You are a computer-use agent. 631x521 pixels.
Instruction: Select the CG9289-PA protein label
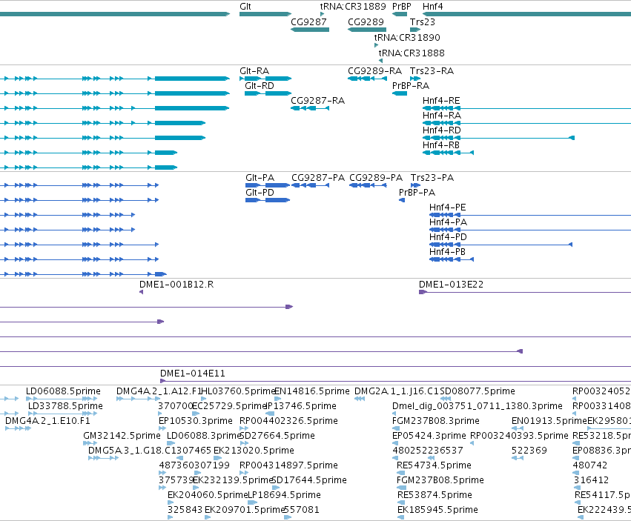pyautogui.click(x=376, y=177)
